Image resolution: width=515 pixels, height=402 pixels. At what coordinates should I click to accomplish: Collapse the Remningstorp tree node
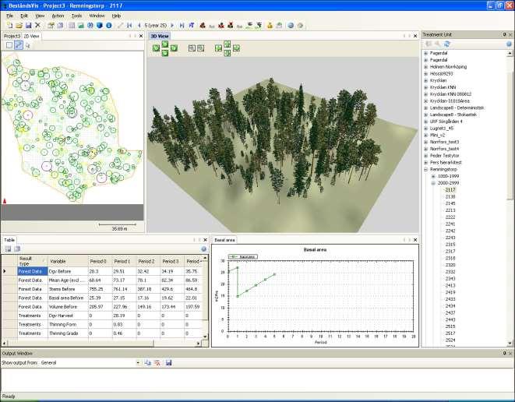425,170
